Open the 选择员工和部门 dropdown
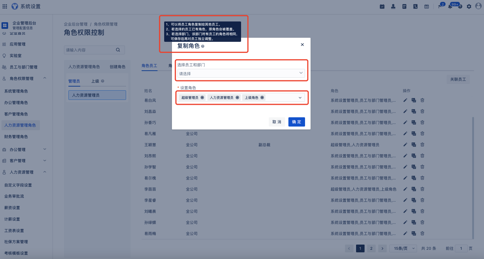Image resolution: width=484 pixels, height=259 pixels. [x=241, y=73]
